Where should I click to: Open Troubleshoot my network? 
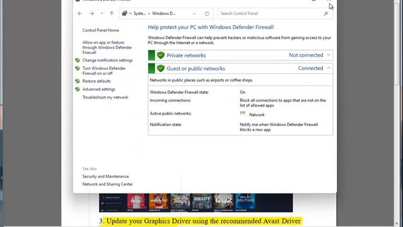105,97
